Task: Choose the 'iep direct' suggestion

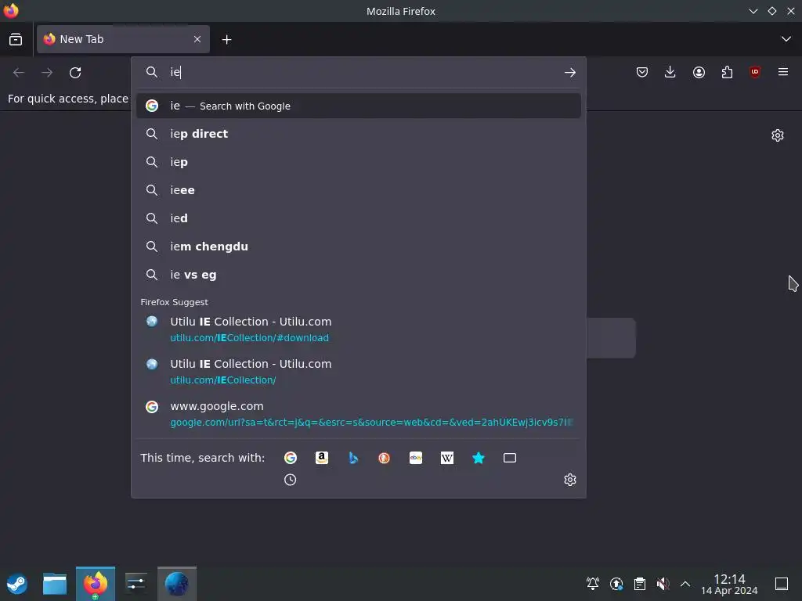Action: pyautogui.click(x=359, y=134)
